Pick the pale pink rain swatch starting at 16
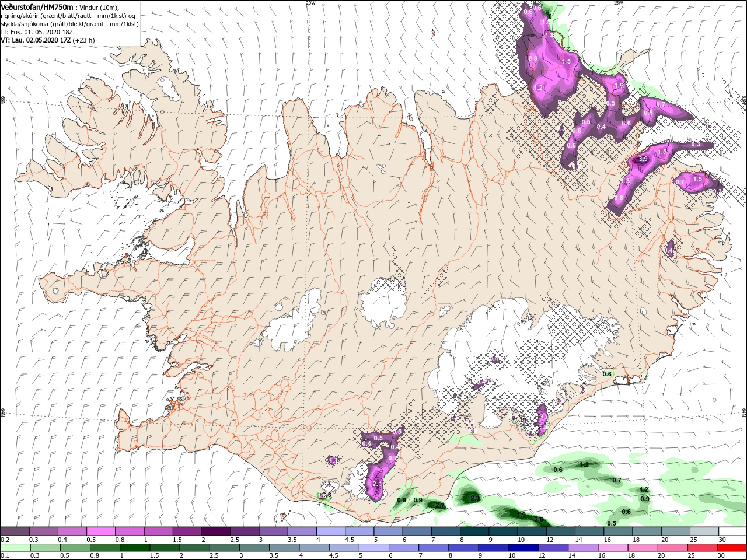747x560 pixels. pos(613,548)
